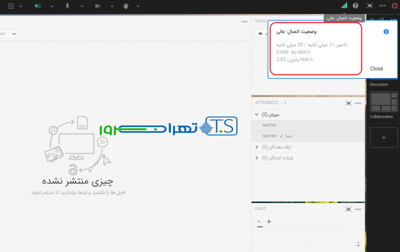
Task: Add a new layout with plus box
Action: [x=383, y=137]
